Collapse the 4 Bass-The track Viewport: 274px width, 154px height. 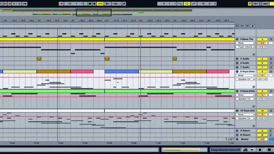point(237,39)
